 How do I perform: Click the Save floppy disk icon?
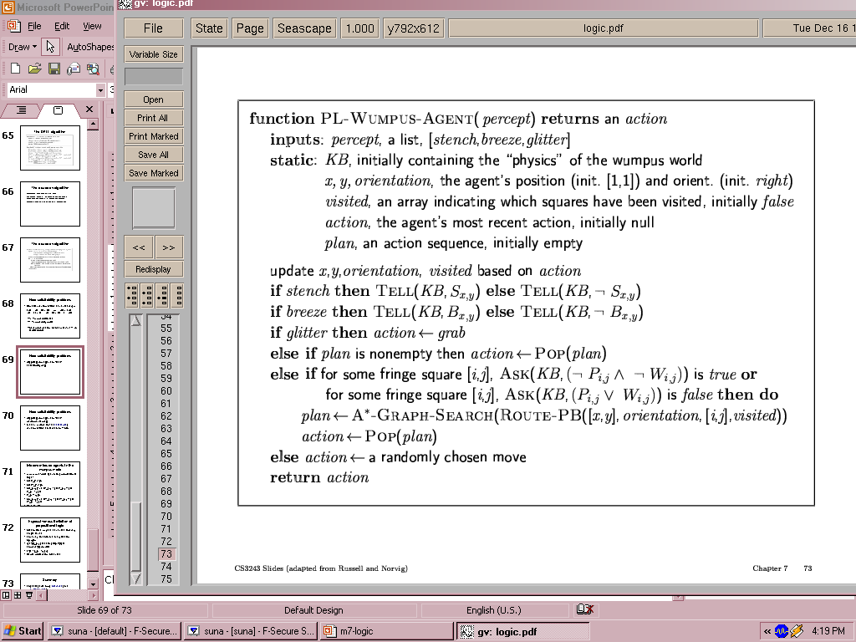click(53, 69)
